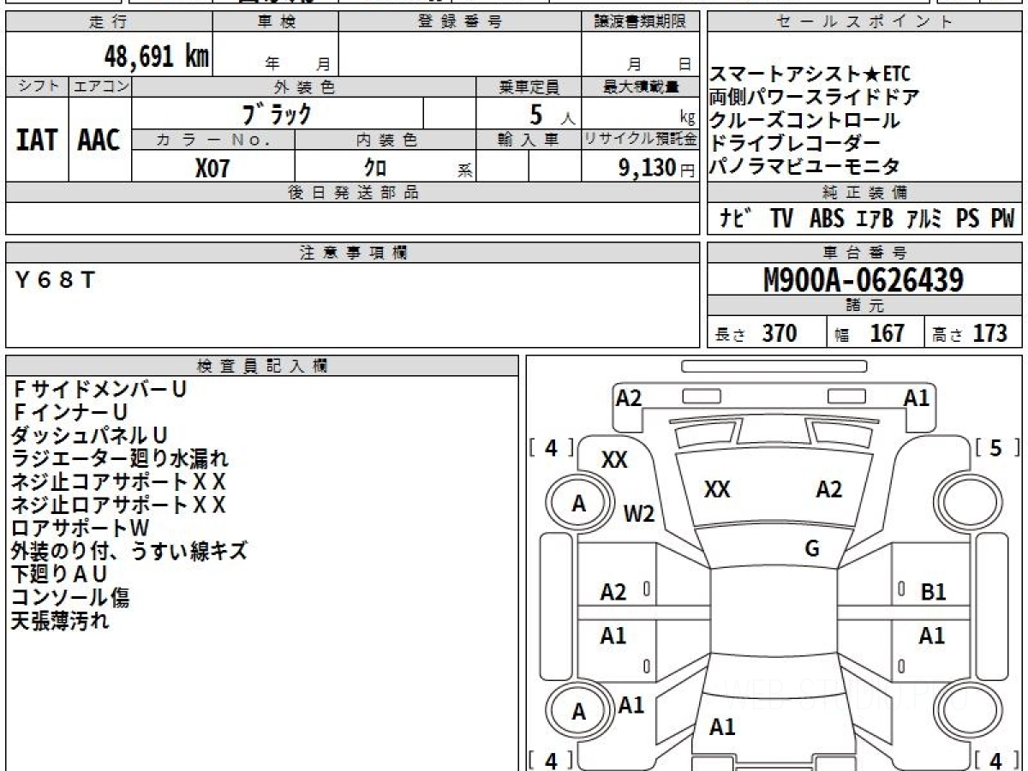Click the length value 370
The width and height of the screenshot is (1028, 771).
pos(780,333)
